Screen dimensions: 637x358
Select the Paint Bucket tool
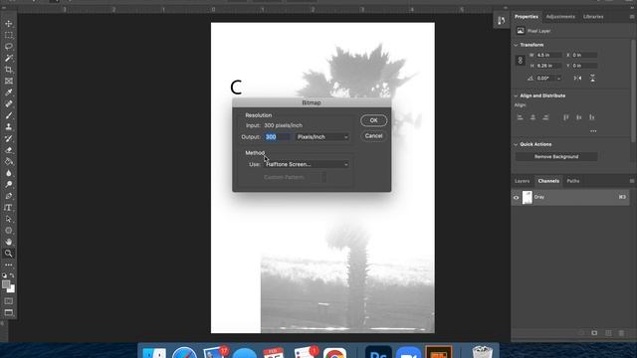(9, 161)
